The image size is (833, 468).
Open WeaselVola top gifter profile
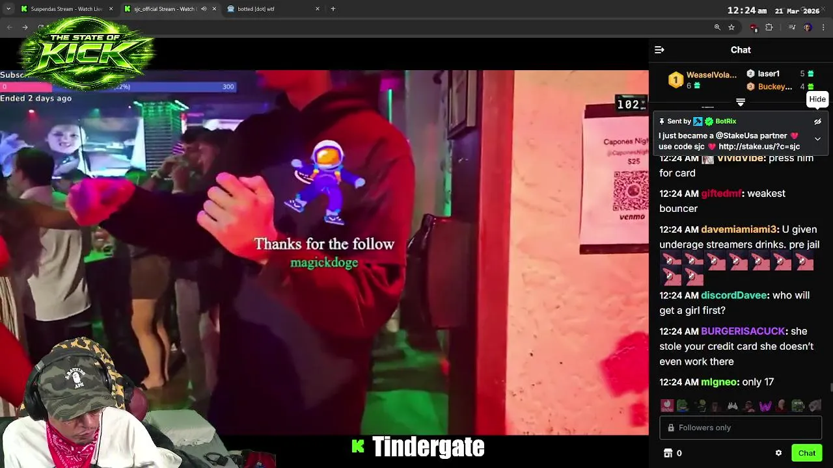click(x=711, y=75)
